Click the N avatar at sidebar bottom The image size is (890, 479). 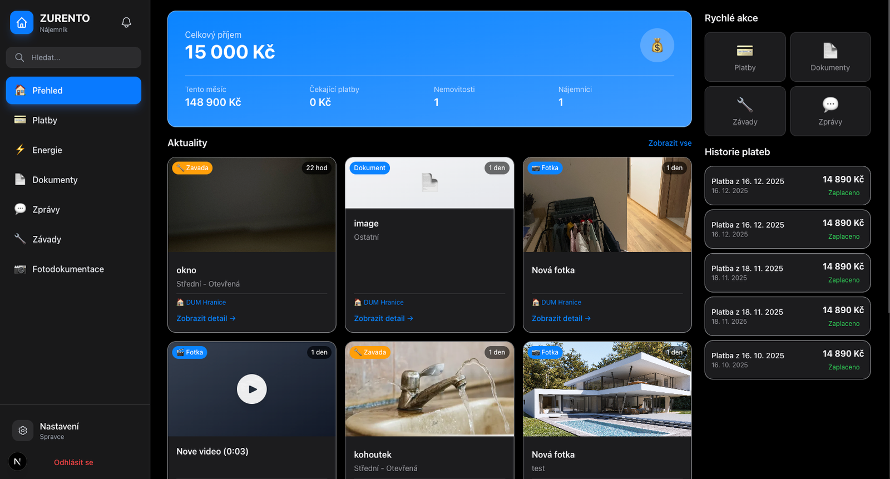17,461
